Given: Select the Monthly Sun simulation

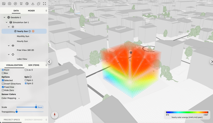Looking at the screenshot, I should (x=23, y=36).
